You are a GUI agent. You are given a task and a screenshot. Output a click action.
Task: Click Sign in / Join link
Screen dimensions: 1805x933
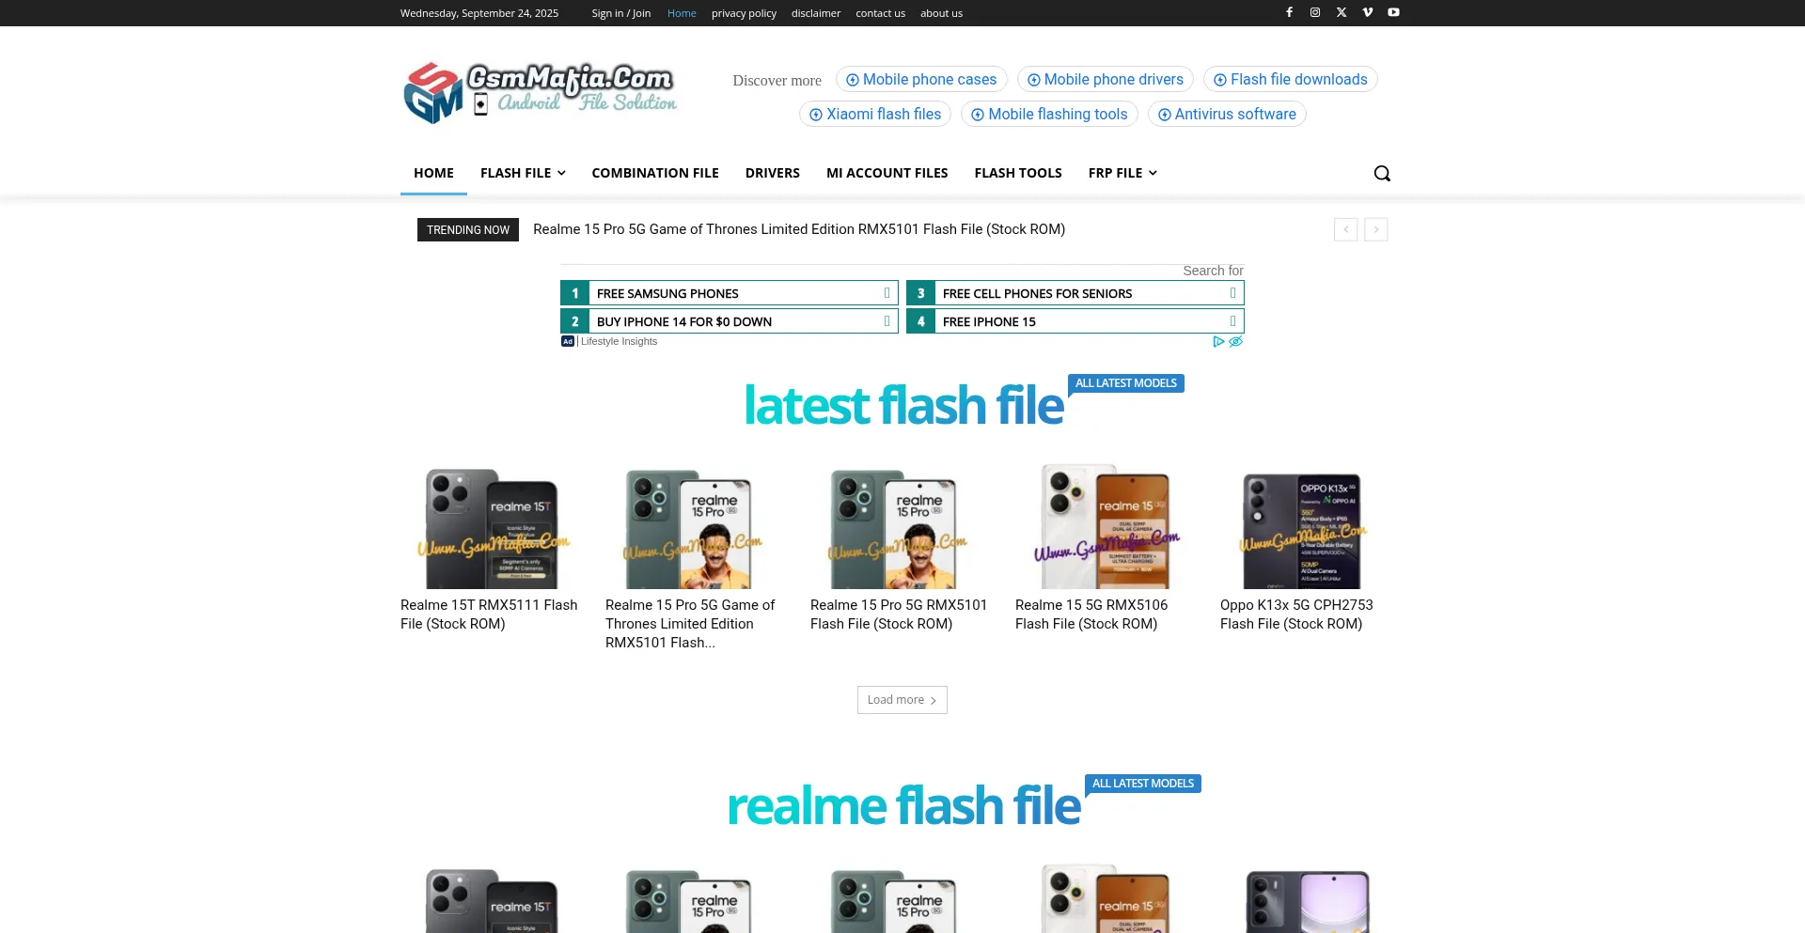click(x=621, y=13)
